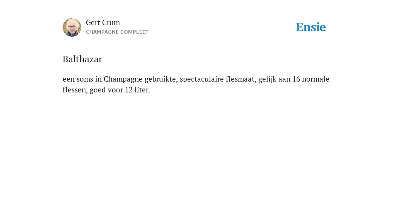396x198 pixels.
Task: Click the word flesmaat in the text
Action: click(241, 79)
